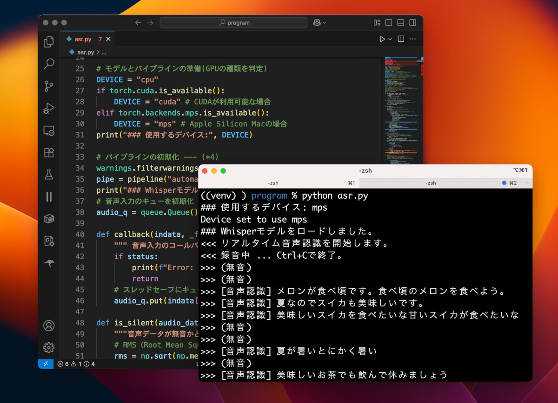This screenshot has width=558, height=403.
Task: Go forward with the right arrow
Action: 150,23
